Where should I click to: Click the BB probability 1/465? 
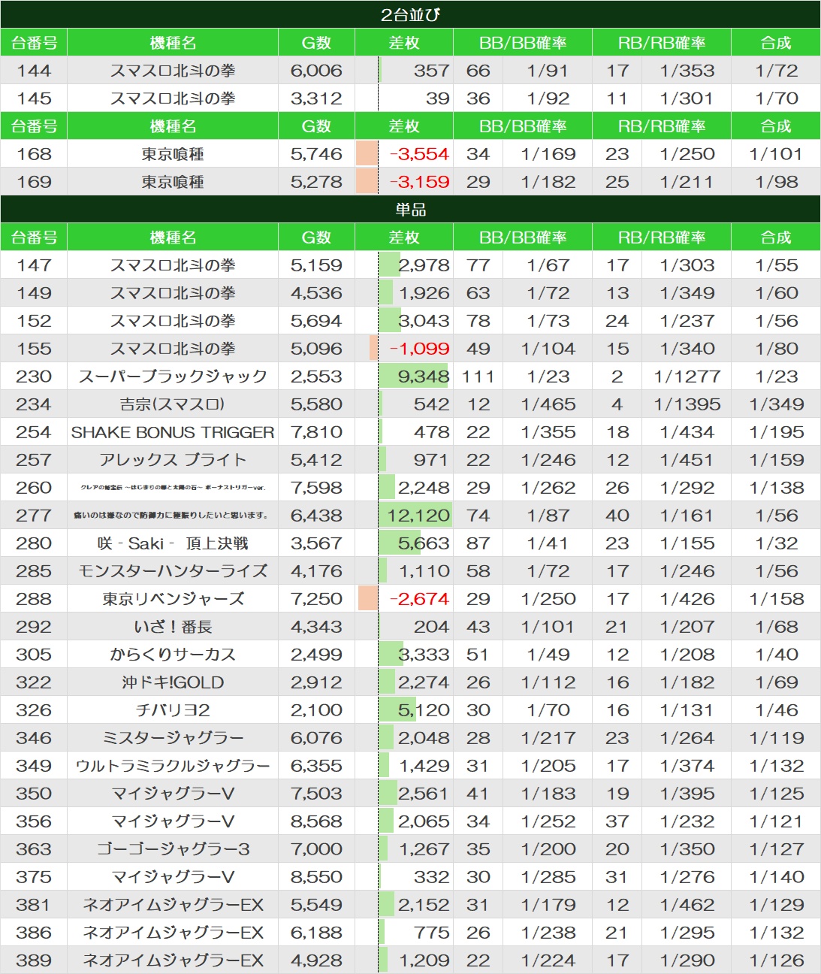(548, 404)
